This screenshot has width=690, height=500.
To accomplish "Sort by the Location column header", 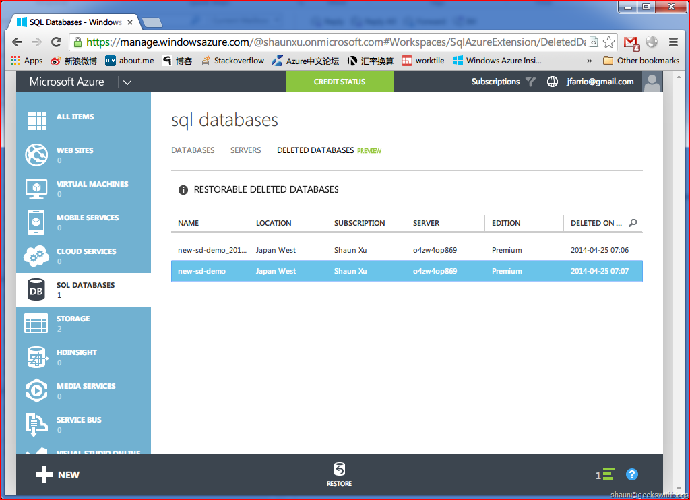I will click(x=274, y=223).
